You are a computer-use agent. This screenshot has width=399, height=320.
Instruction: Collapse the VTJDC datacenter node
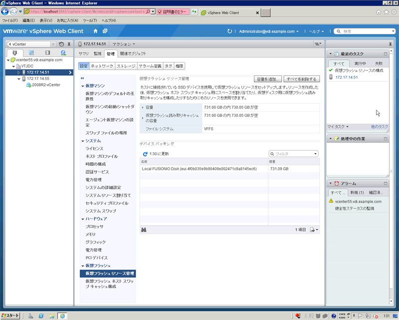coord(13,66)
